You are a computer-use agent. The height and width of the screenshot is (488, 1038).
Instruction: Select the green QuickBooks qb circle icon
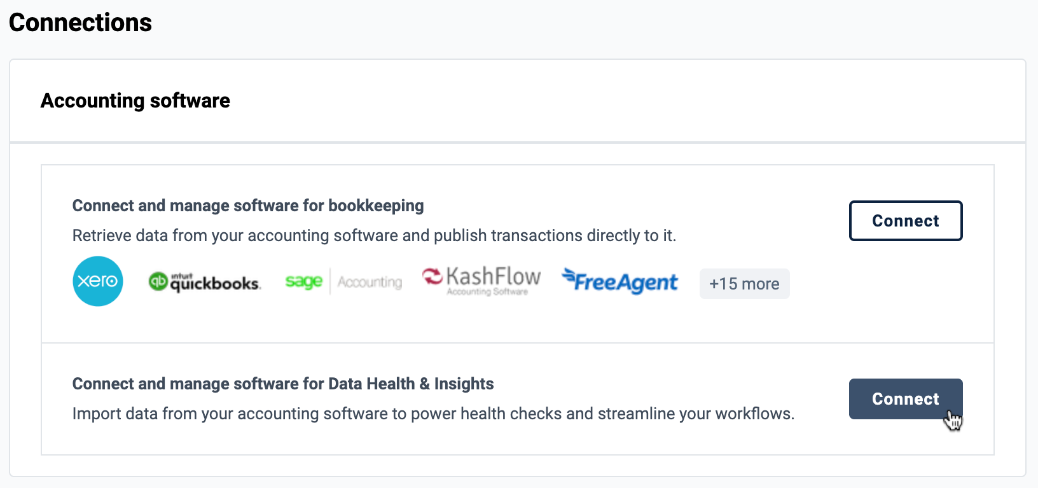(158, 281)
